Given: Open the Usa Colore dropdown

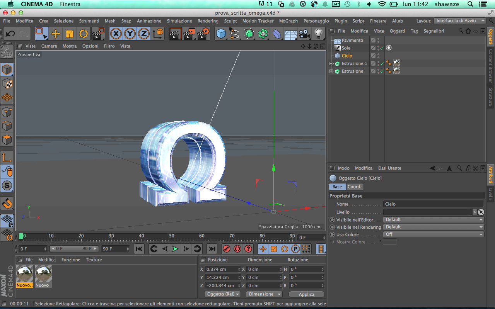Looking at the screenshot, I should tap(433, 234).
